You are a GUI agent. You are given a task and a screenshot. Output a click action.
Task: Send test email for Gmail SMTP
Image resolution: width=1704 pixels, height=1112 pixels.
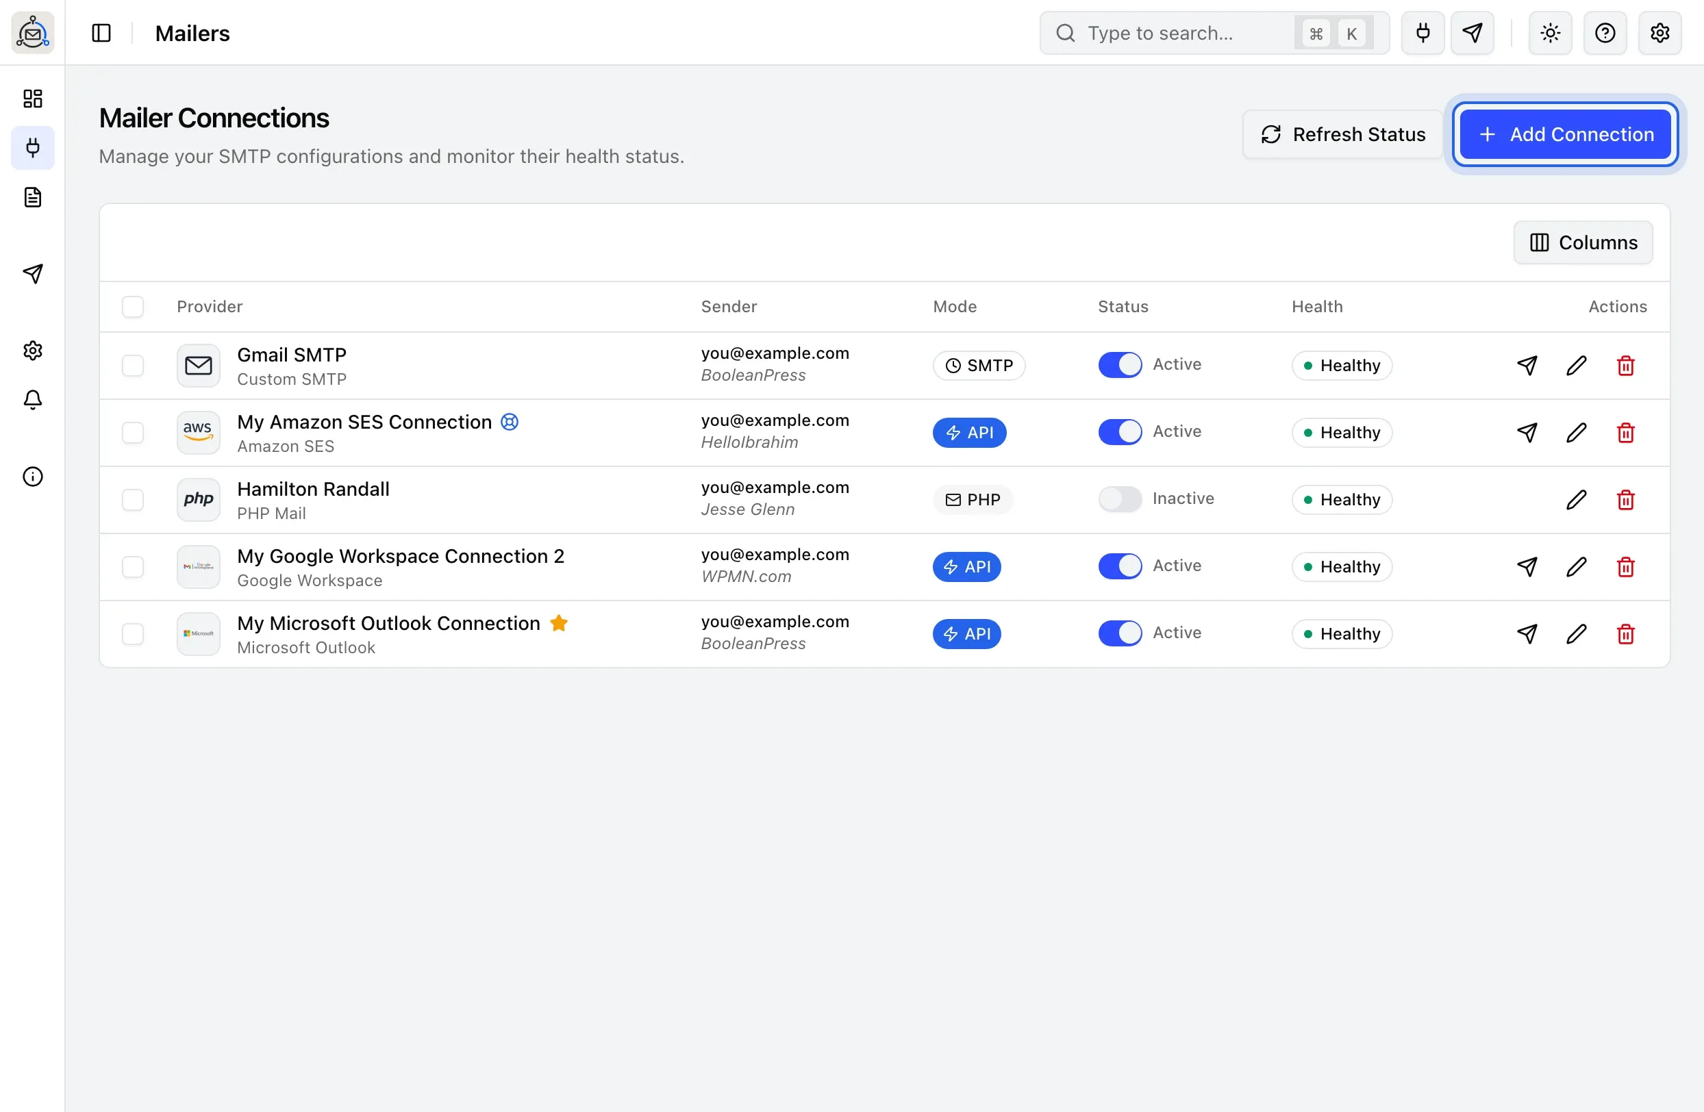click(x=1527, y=366)
